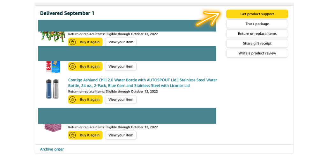View your item for purple towels
The height and width of the screenshot is (159, 319).
coord(121,135)
